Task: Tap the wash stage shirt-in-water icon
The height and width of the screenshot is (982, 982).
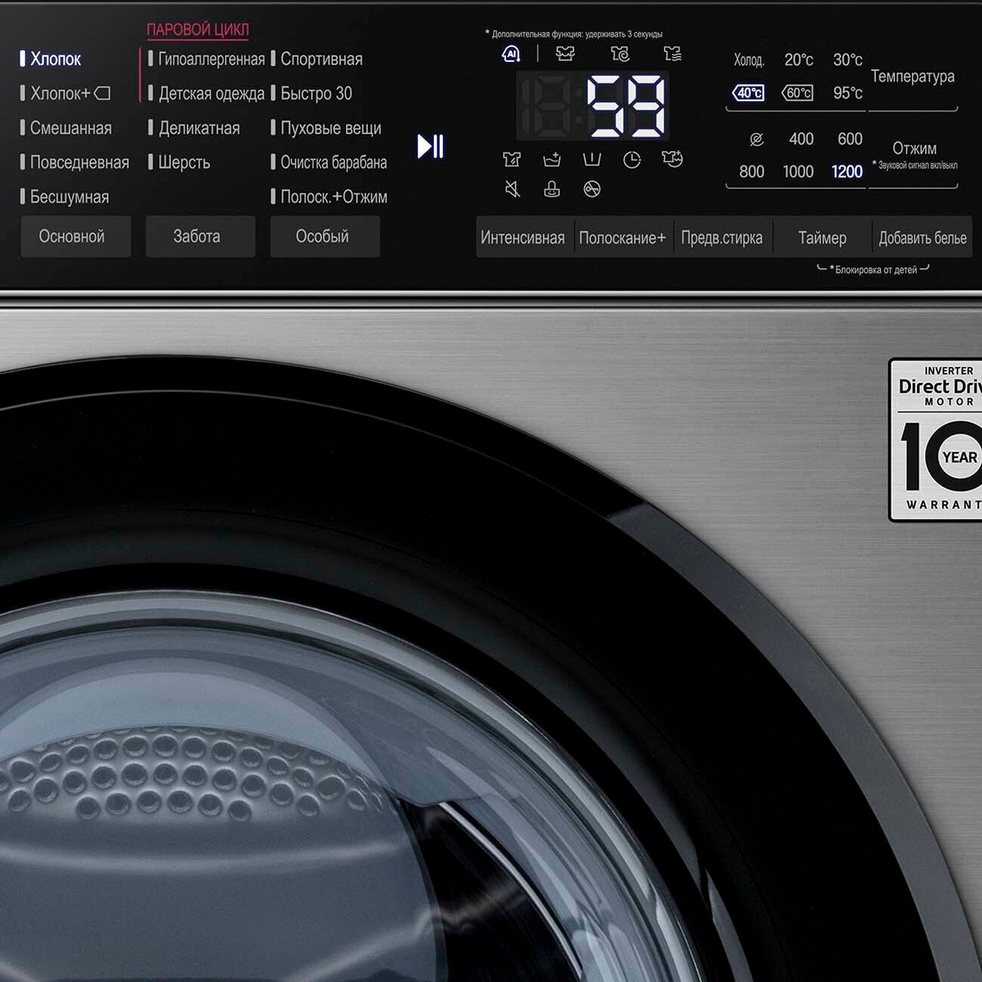Action: [565, 54]
